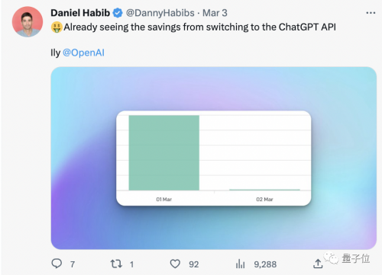Click the 9,288 views count
The width and height of the screenshot is (382, 275).
[265, 264]
